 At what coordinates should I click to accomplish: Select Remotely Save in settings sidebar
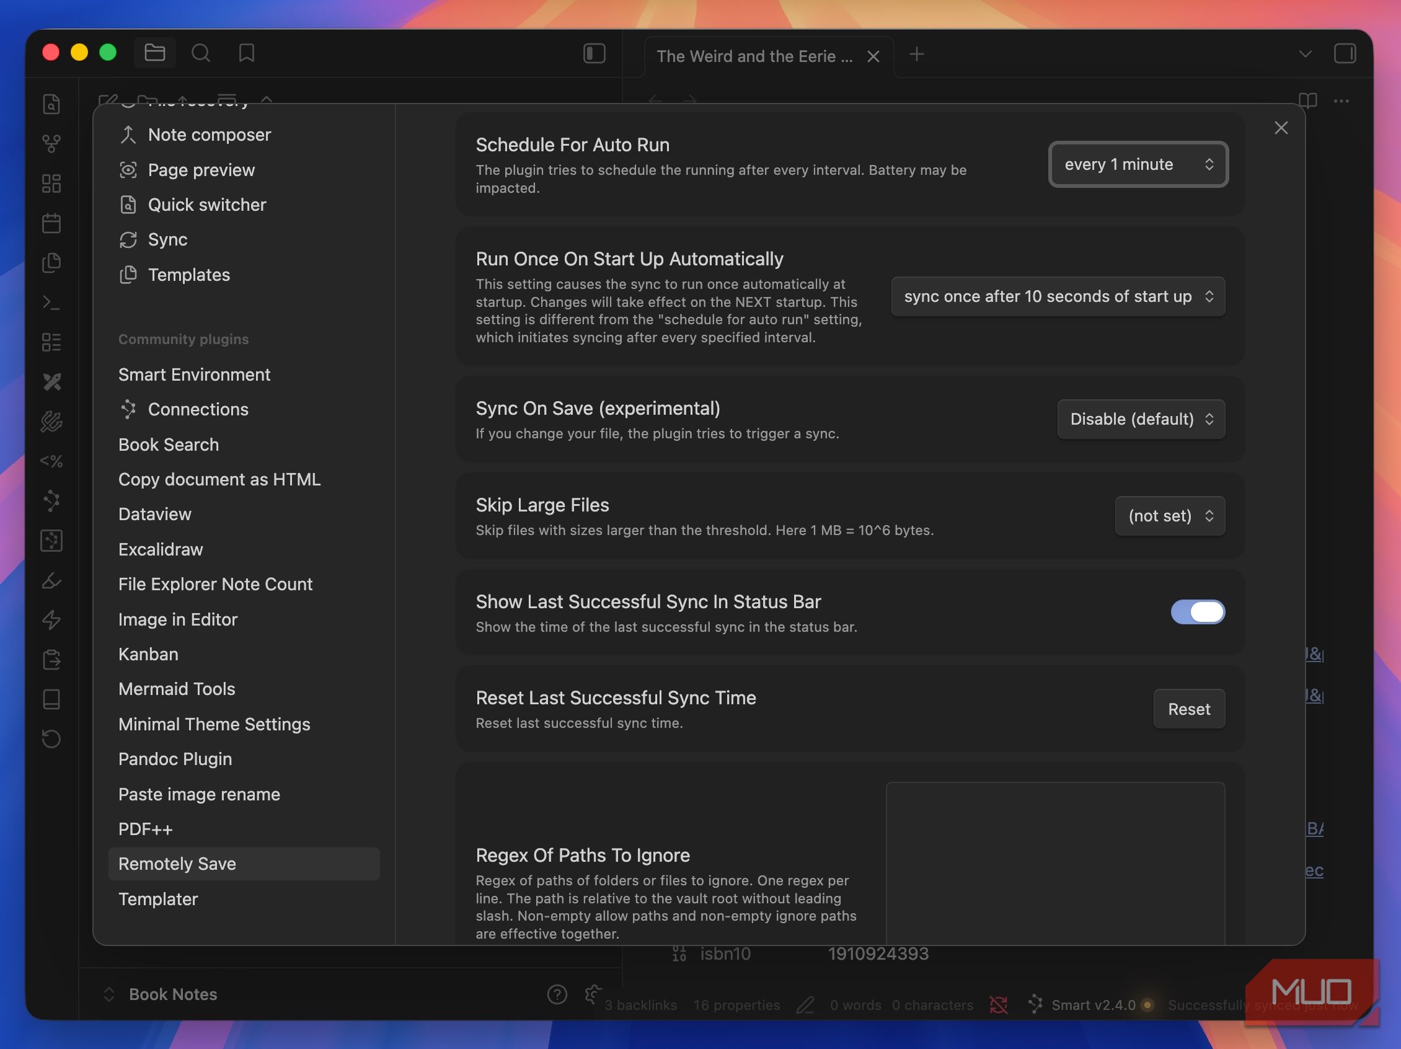pos(244,864)
